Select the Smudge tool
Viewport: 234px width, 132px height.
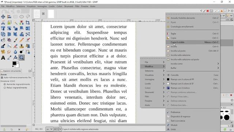point(9,52)
